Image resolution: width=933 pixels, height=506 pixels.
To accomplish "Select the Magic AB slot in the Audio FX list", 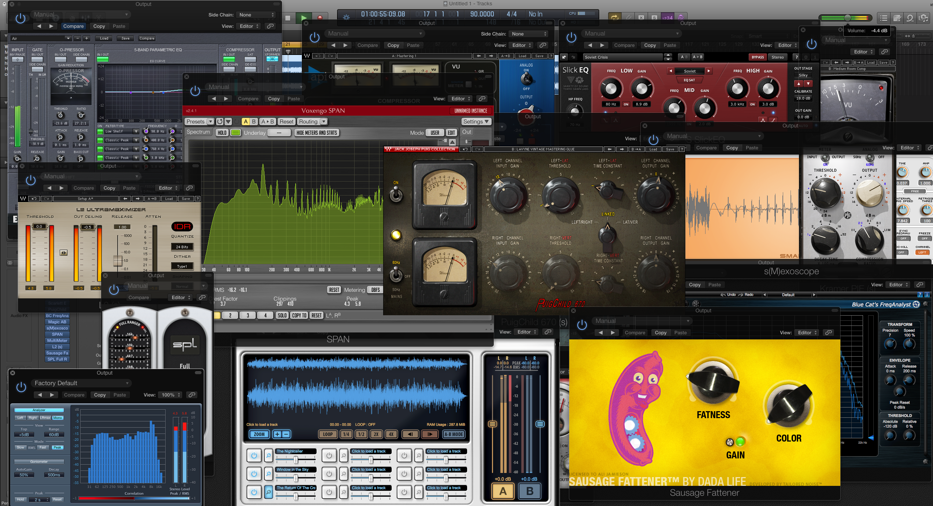I will click(x=57, y=322).
